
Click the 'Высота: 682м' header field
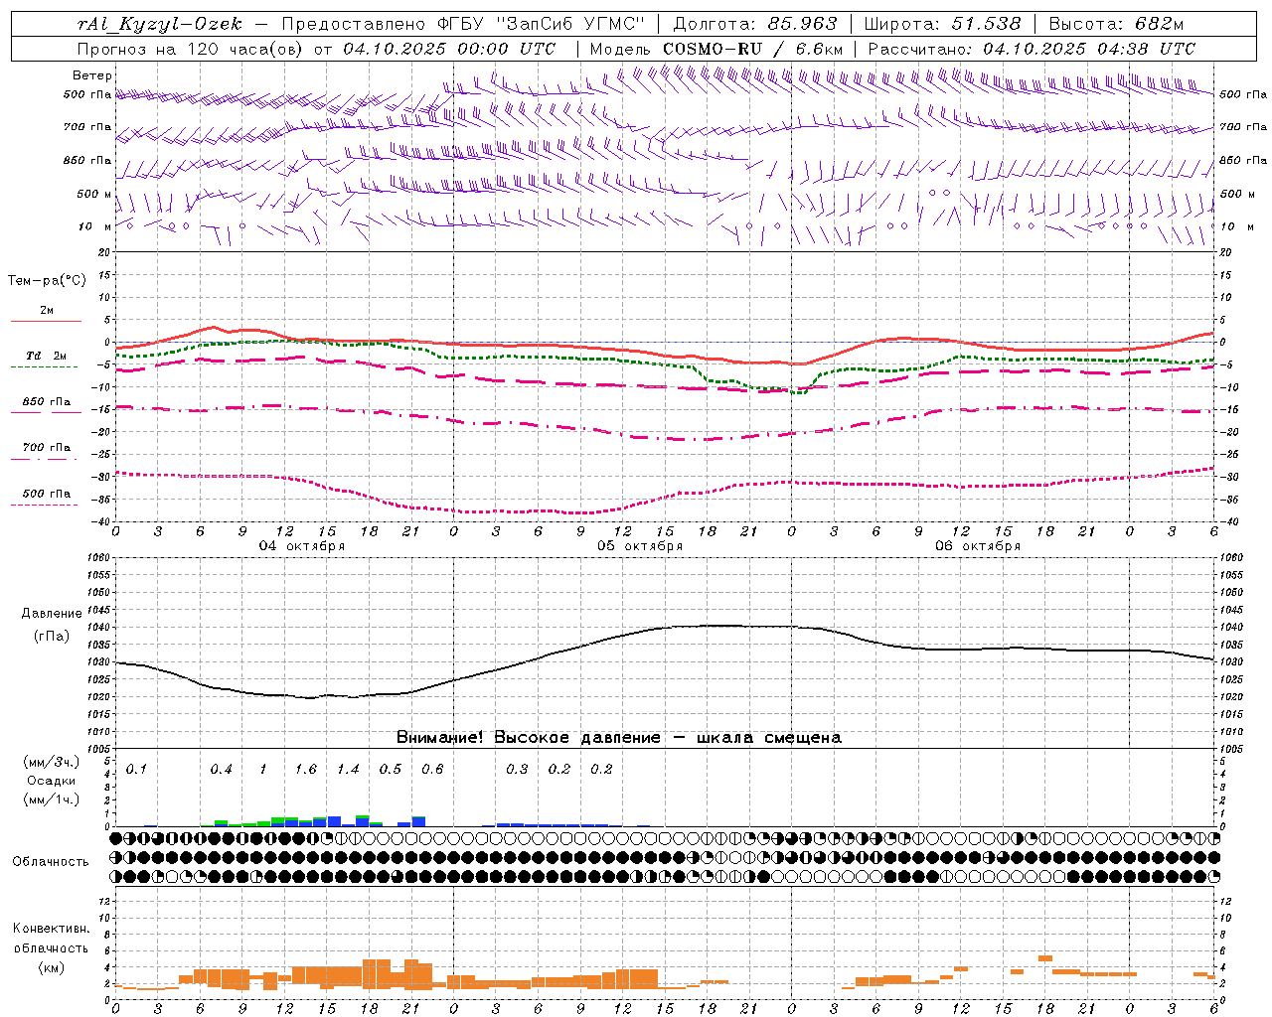point(1116,24)
